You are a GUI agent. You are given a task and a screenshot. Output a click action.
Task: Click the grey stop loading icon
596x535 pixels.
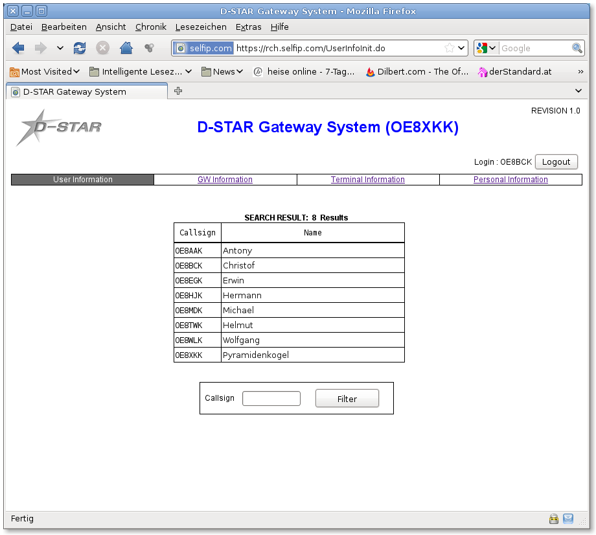point(102,48)
